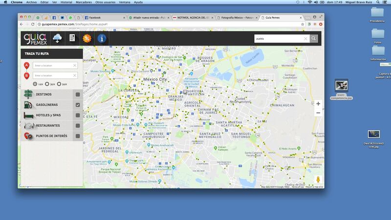This screenshot has height=220, width=391.
Task: Click the Guía Pemex logo
Action: click(x=35, y=39)
